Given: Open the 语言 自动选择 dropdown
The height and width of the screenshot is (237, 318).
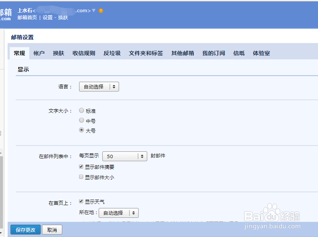Looking at the screenshot, I should click(99, 87).
